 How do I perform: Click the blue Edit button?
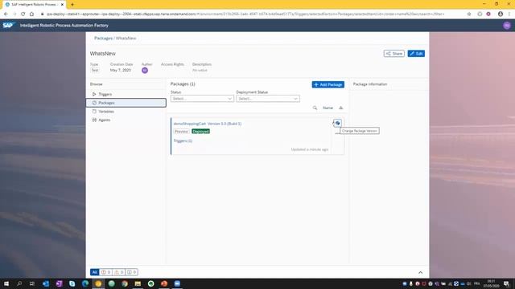point(416,54)
